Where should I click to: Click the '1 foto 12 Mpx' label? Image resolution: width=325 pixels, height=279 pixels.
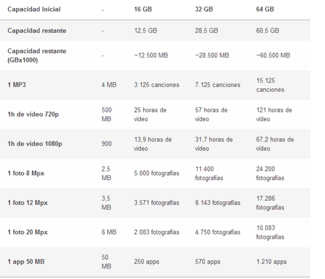[27, 203]
